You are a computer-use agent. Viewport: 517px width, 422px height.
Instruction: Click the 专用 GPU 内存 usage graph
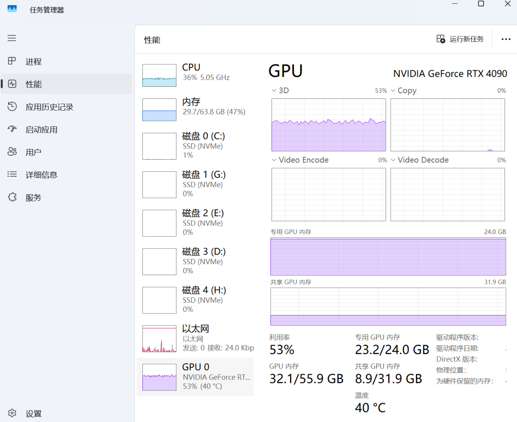tap(388, 256)
